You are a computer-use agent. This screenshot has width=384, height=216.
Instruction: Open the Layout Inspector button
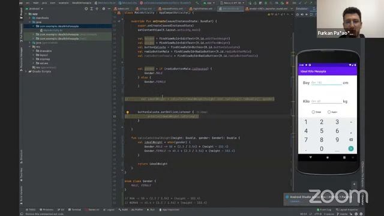tap(347, 209)
